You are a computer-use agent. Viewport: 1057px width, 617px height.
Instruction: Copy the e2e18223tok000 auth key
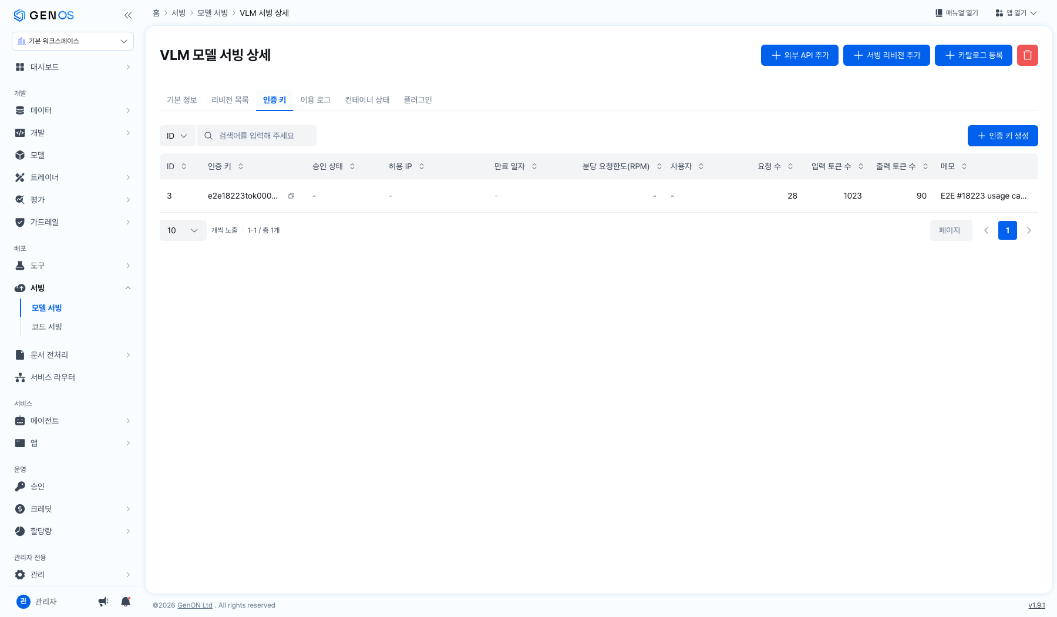click(x=291, y=196)
